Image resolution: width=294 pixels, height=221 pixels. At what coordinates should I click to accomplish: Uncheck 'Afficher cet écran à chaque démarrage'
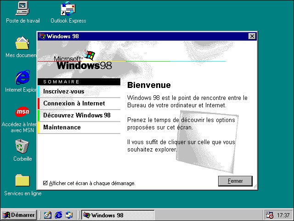45,183
